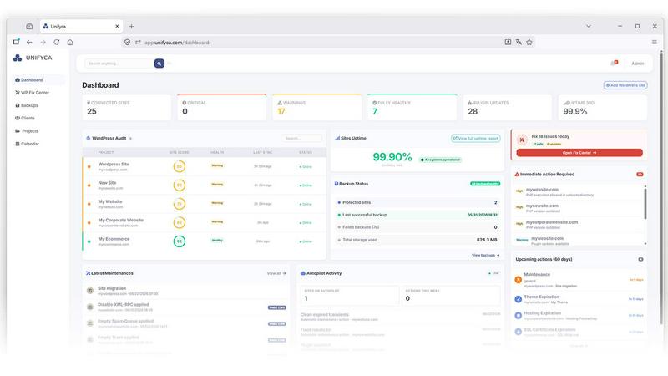Sort audit table by Site Score column
Screen dimensions: 668x376
pos(179,152)
